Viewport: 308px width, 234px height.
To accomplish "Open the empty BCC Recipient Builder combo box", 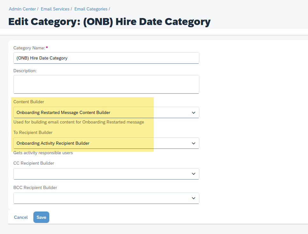I will pyautogui.click(x=106, y=198).
